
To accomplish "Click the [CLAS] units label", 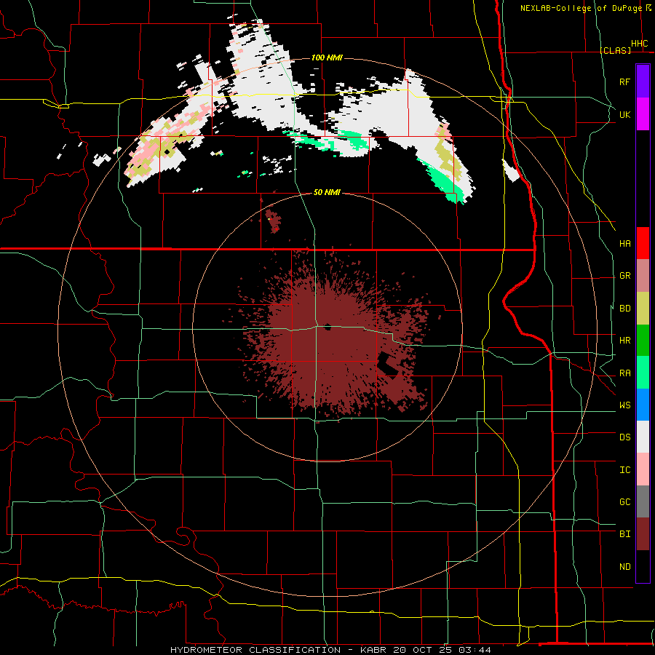I will (615, 50).
